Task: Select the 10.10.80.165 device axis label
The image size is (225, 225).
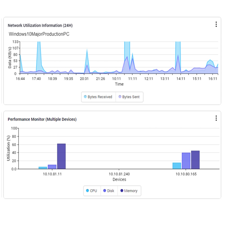Action: click(x=186, y=174)
